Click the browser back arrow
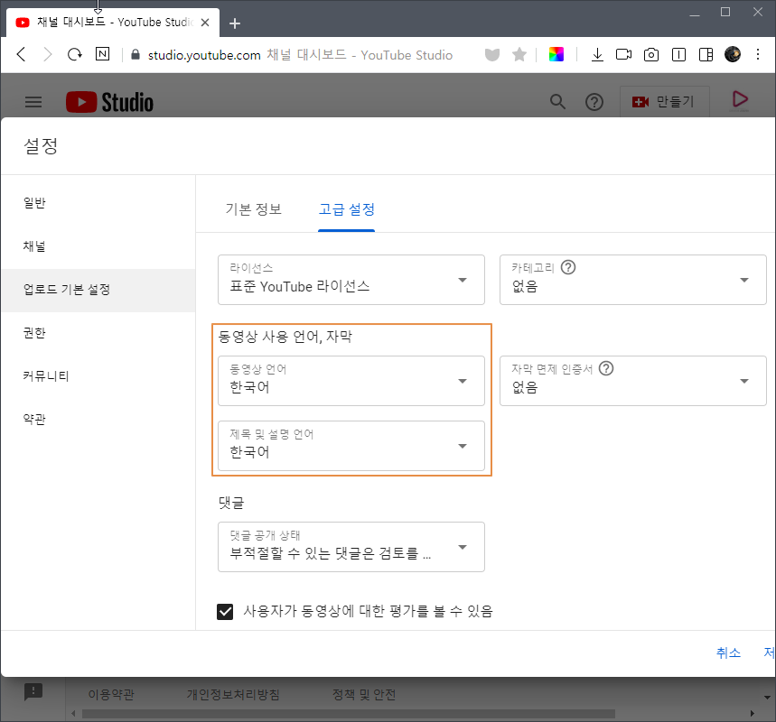 (x=21, y=54)
